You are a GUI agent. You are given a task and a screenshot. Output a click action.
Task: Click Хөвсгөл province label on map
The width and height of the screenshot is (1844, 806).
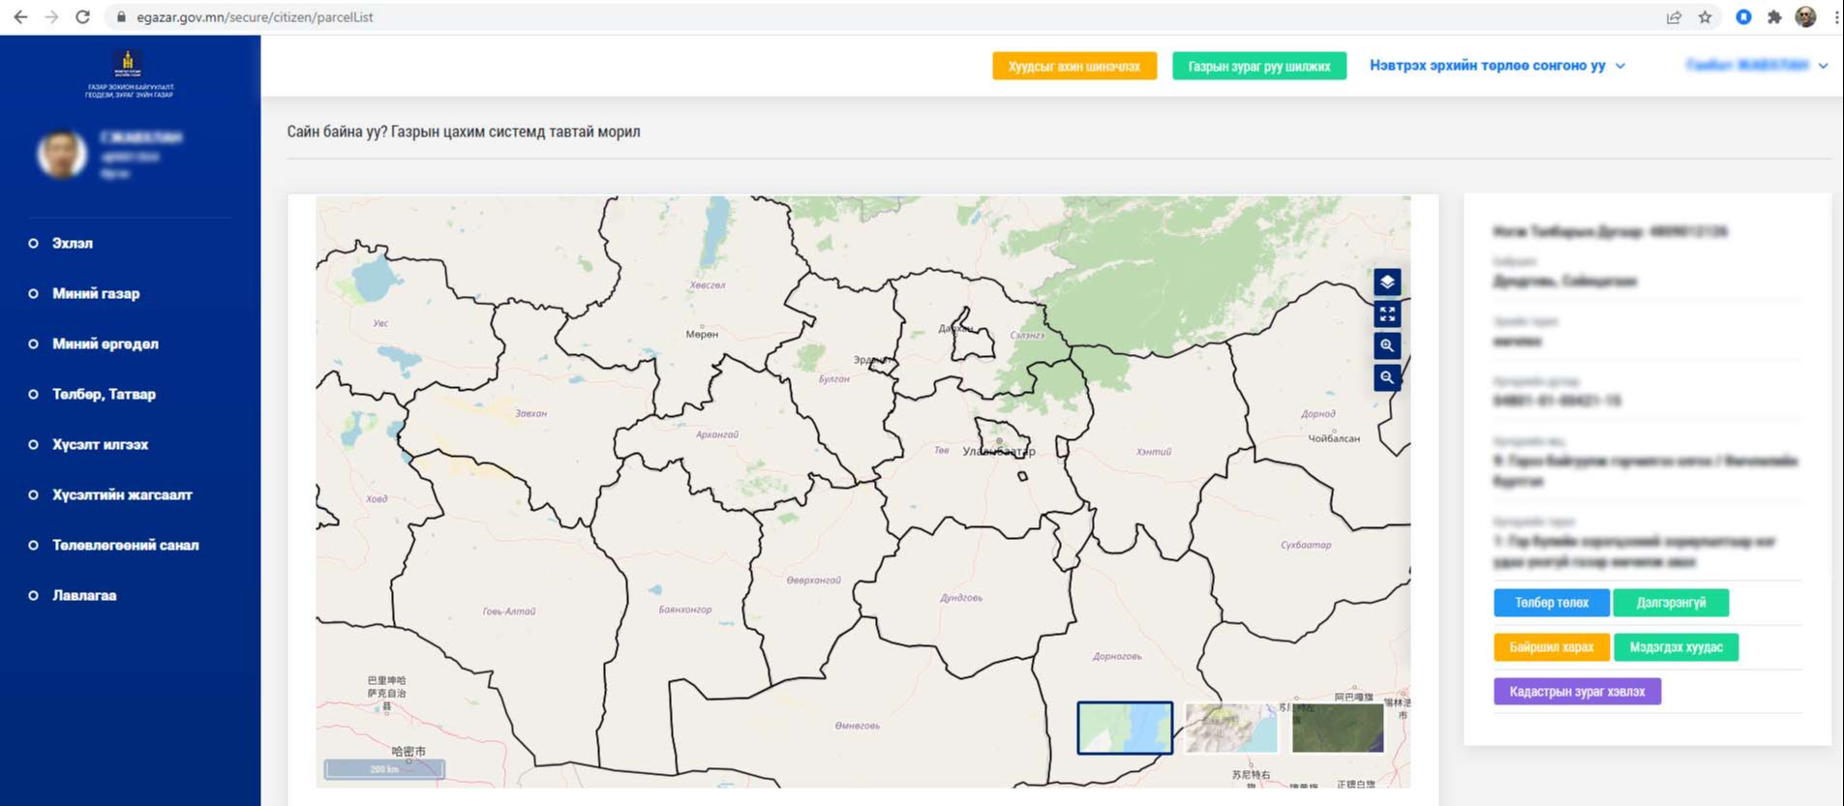pos(708,285)
